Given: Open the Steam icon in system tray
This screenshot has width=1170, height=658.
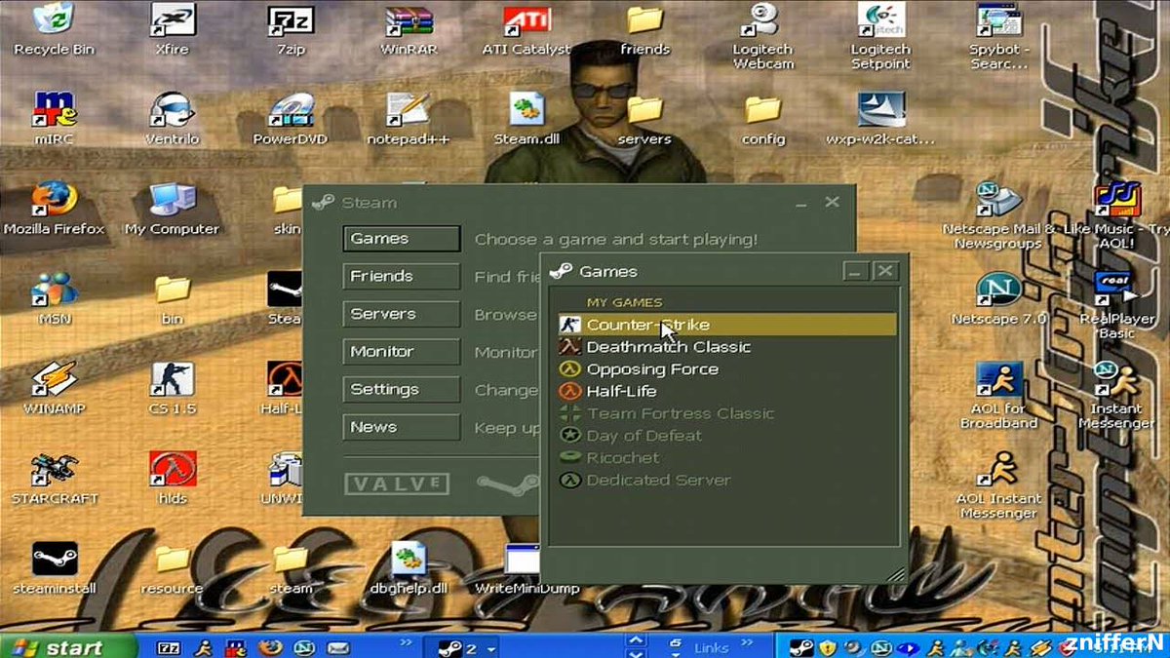Looking at the screenshot, I should 800,647.
